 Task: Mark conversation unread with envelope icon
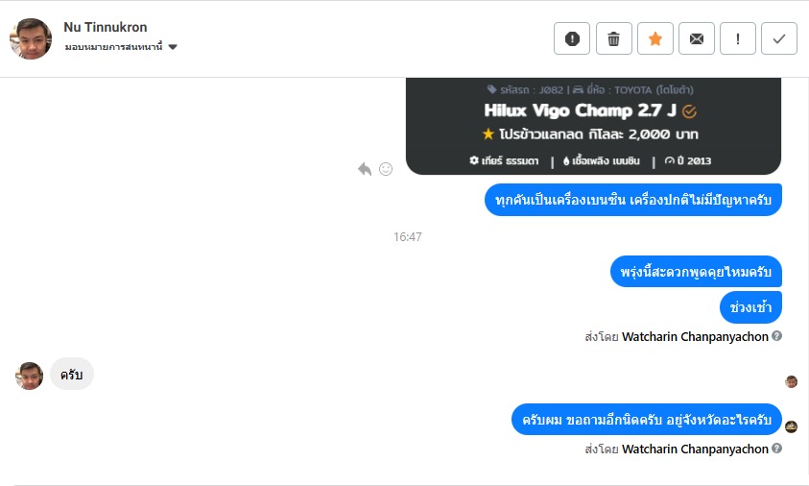click(x=697, y=38)
